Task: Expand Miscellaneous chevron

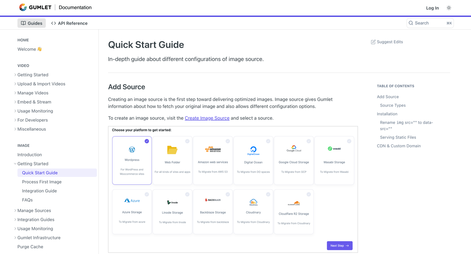Action: tap(15, 129)
